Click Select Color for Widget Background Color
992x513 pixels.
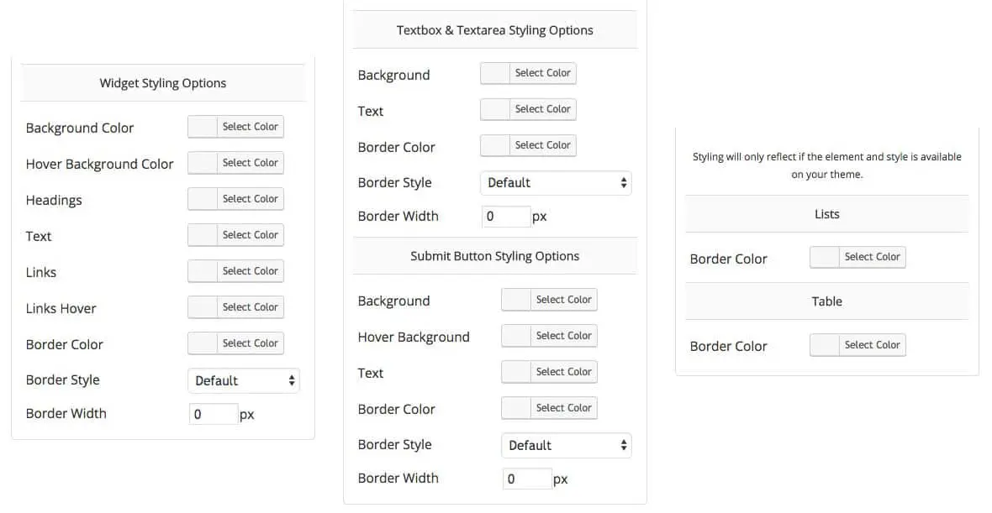[250, 126]
